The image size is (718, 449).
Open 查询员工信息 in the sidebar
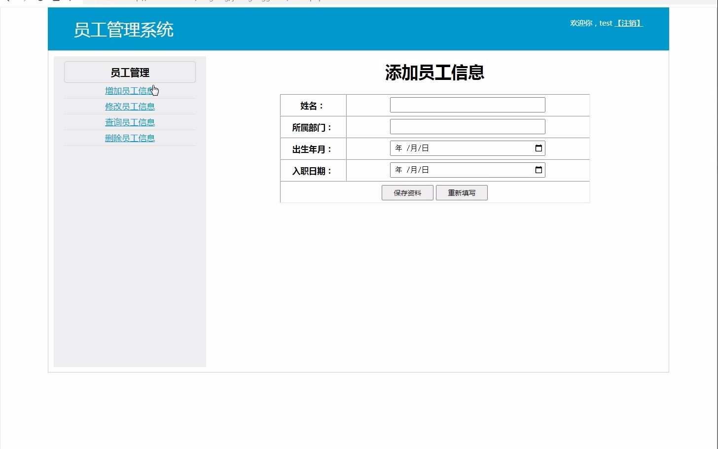130,122
